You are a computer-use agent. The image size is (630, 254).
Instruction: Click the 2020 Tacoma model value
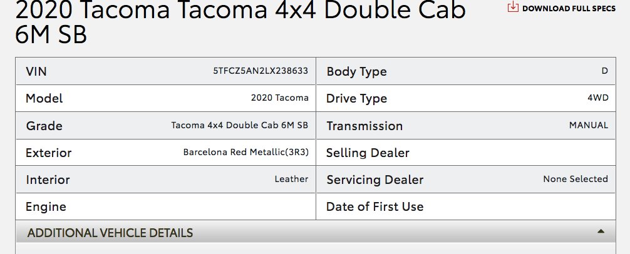tap(280, 98)
